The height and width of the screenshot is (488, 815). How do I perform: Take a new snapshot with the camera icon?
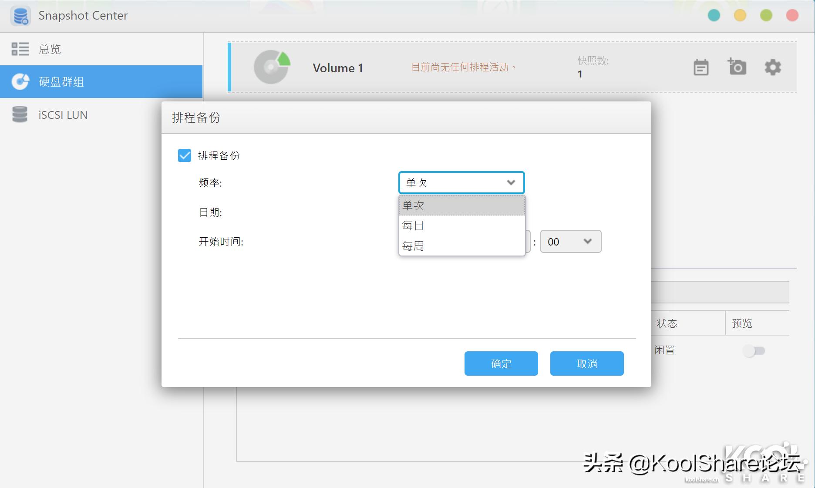(x=737, y=67)
